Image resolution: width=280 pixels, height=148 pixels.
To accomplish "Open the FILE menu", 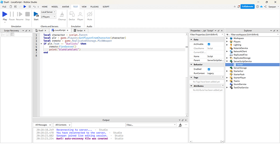I will click(x=4, y=7).
